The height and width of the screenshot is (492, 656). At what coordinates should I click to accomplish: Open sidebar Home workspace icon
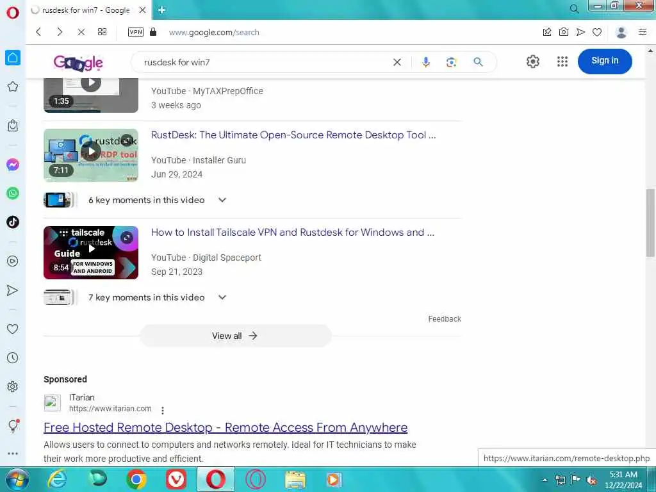(13, 58)
